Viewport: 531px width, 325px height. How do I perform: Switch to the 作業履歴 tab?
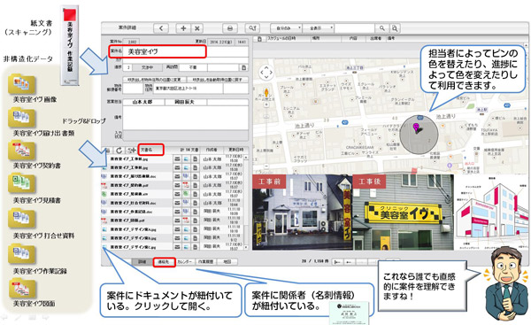tap(206, 262)
